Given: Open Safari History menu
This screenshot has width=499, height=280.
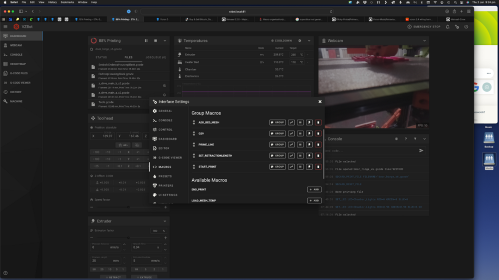Looking at the screenshot, I should click(52, 2).
